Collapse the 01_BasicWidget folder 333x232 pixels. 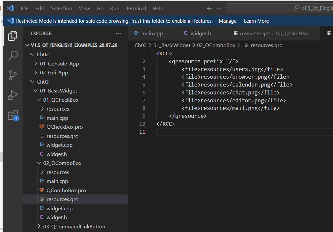coord(36,90)
